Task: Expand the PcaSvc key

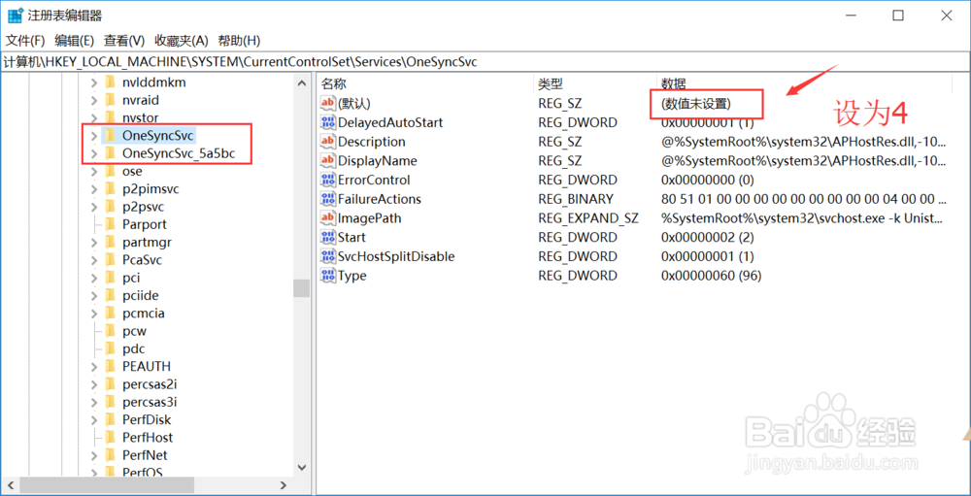Action: 93,260
